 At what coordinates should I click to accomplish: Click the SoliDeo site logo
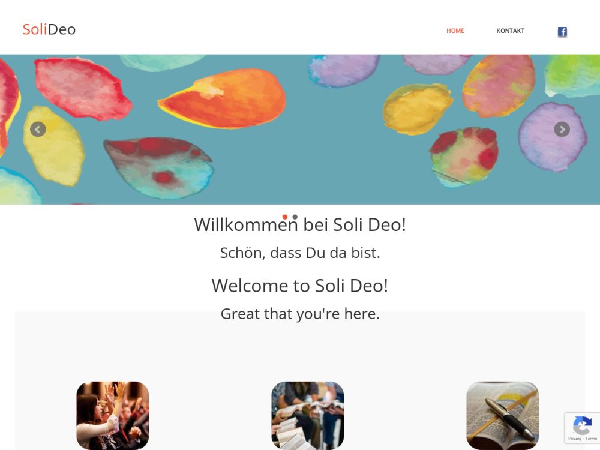point(49,29)
